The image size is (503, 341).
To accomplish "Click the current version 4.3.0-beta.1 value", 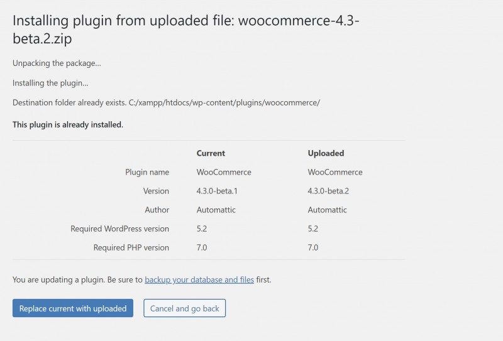I will pos(217,191).
